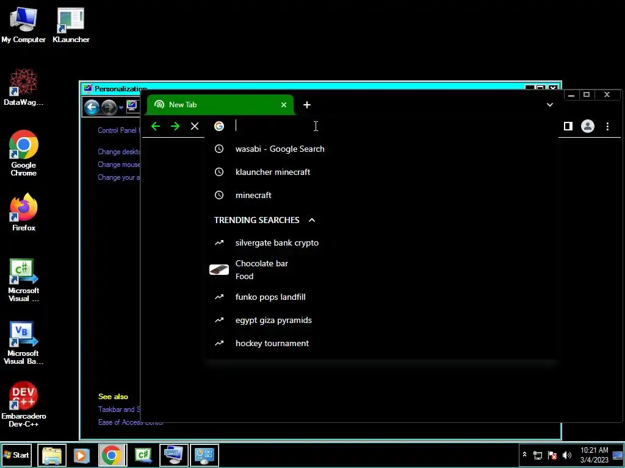The width and height of the screenshot is (625, 468).
Task: Choose 'silvergate bank crypto' trending search
Action: click(382, 243)
